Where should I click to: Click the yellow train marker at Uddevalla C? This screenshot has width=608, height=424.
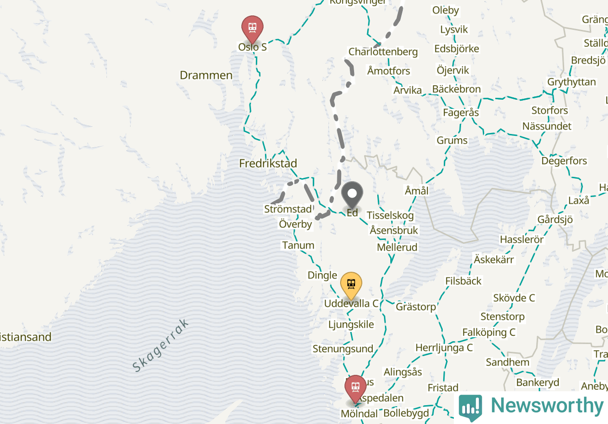point(351,286)
